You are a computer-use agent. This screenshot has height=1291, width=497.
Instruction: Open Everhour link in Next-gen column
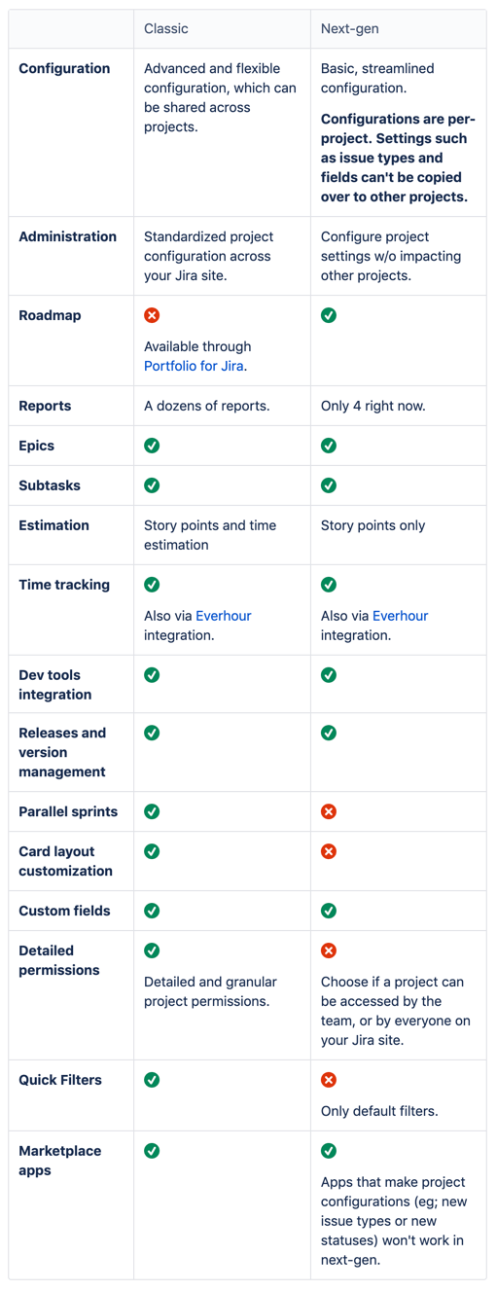400,616
